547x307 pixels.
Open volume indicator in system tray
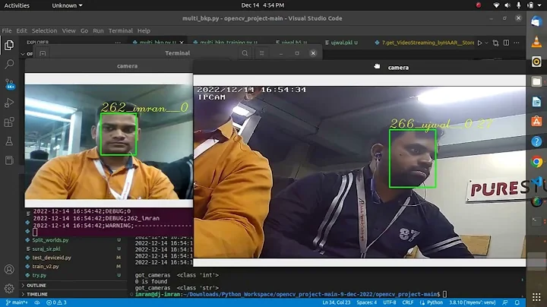(507, 5)
